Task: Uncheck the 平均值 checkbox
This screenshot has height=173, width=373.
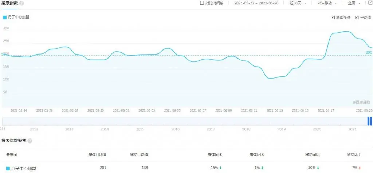Action: (357, 17)
